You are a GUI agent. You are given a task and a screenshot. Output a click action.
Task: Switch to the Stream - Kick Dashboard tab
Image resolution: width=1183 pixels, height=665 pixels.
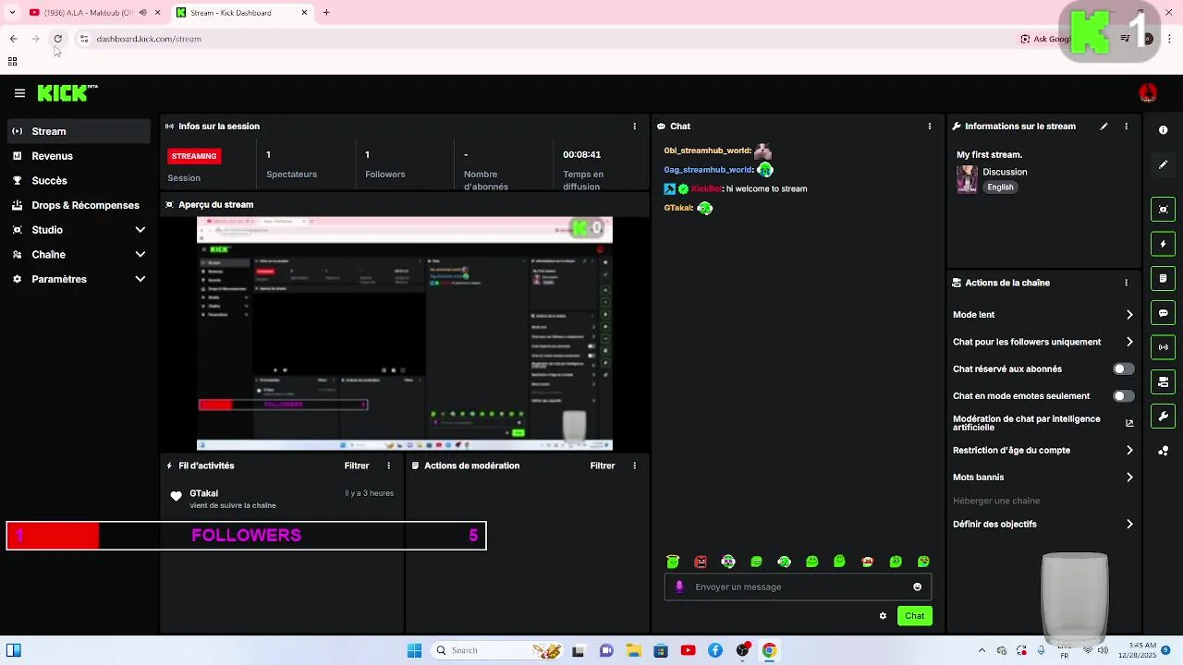pyautogui.click(x=242, y=13)
